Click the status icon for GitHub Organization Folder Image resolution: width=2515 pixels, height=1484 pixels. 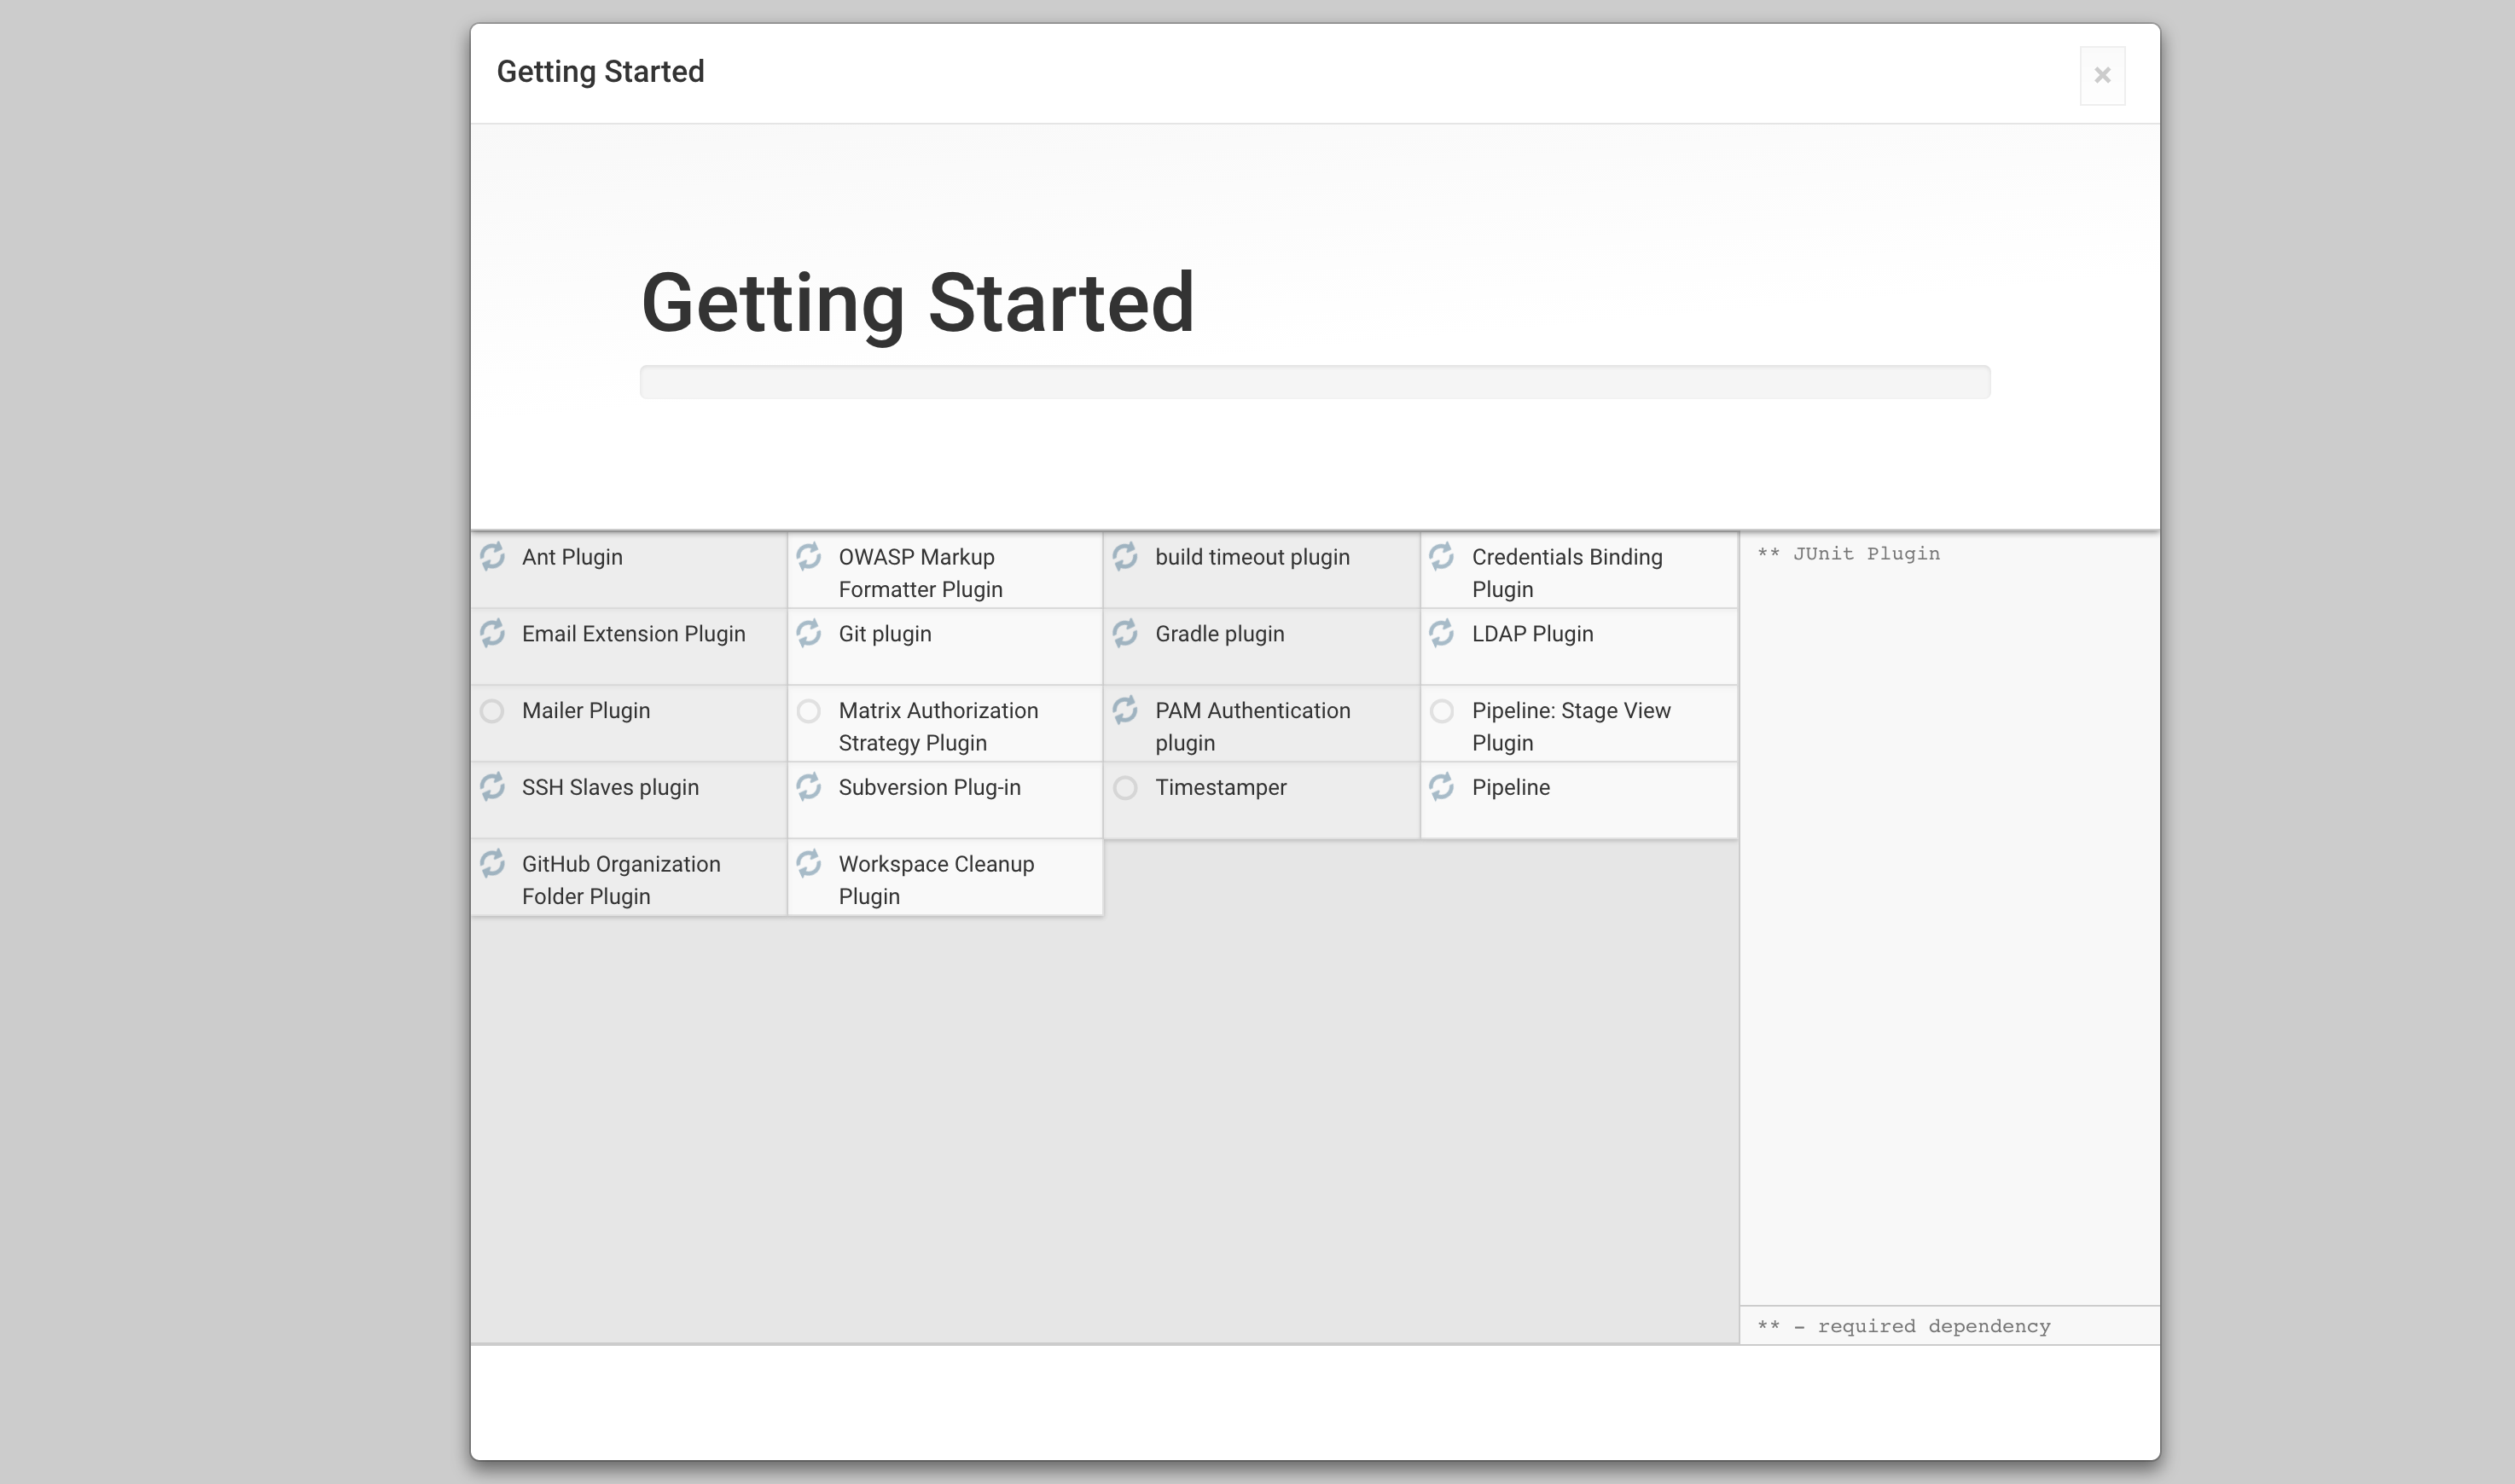tap(492, 863)
